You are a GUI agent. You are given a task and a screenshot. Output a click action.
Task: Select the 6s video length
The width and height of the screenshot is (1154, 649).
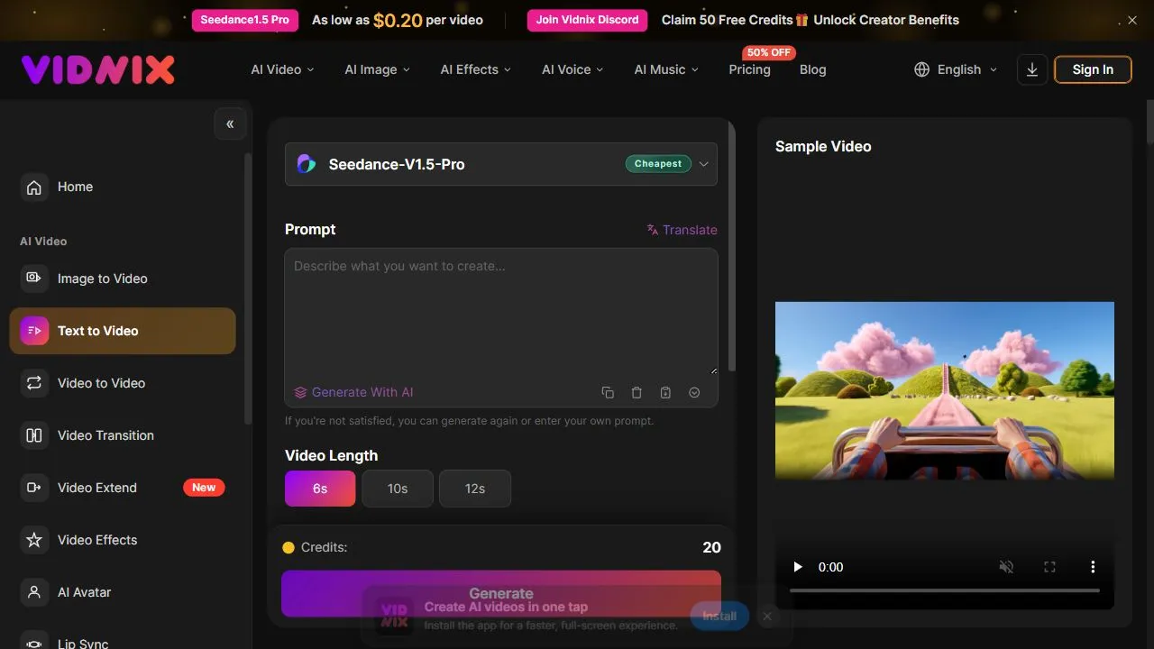[x=320, y=489]
